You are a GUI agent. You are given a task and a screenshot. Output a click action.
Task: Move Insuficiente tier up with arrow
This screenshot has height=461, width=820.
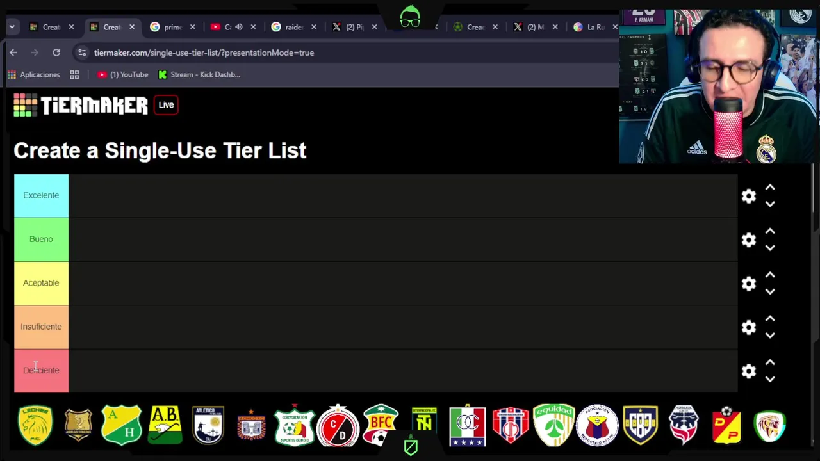(770, 318)
